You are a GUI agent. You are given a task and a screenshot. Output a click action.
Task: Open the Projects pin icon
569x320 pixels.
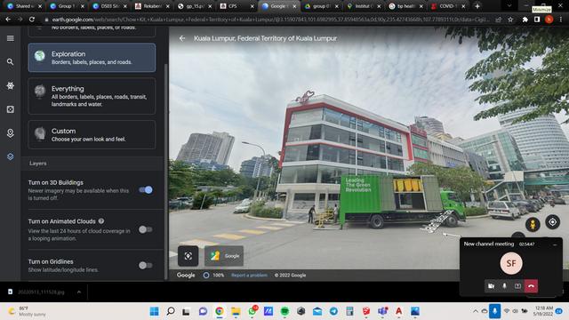click(x=10, y=133)
